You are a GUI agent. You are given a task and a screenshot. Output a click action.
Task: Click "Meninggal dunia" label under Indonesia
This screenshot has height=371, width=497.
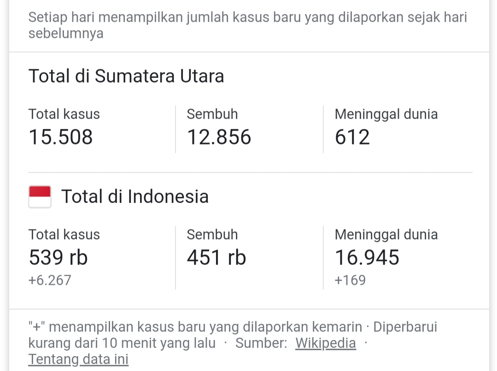(x=386, y=234)
